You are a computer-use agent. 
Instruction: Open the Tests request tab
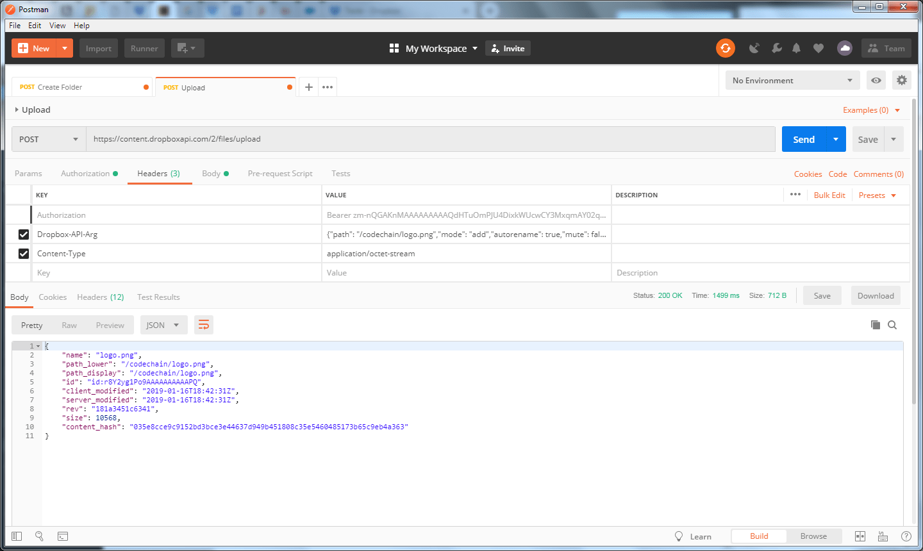pos(341,174)
